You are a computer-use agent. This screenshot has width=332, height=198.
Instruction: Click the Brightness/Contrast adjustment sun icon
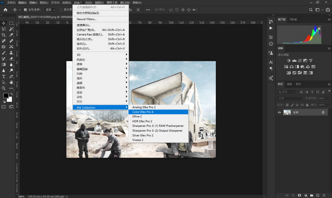(289, 60)
